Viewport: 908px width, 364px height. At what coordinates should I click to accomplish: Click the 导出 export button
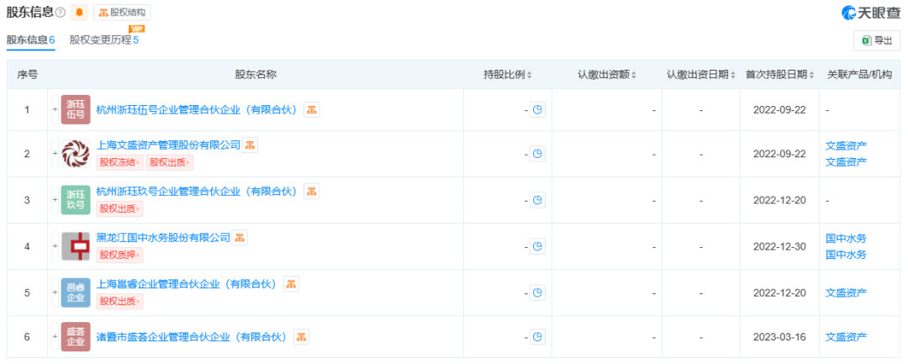coord(876,40)
